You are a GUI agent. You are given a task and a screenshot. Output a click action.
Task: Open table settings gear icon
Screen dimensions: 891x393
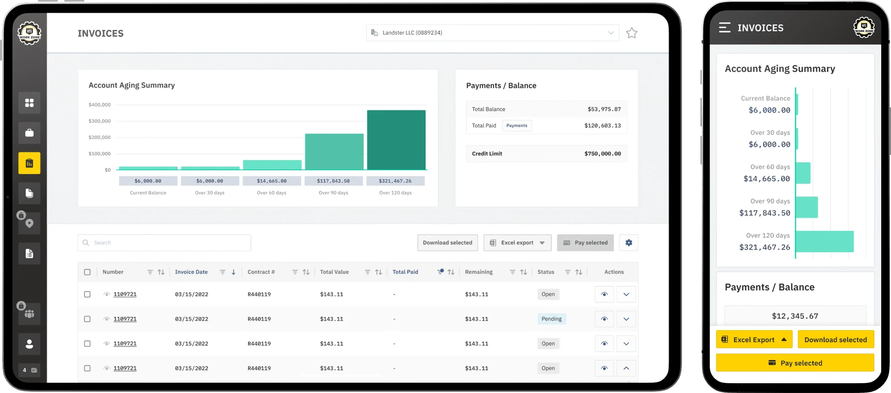click(629, 243)
